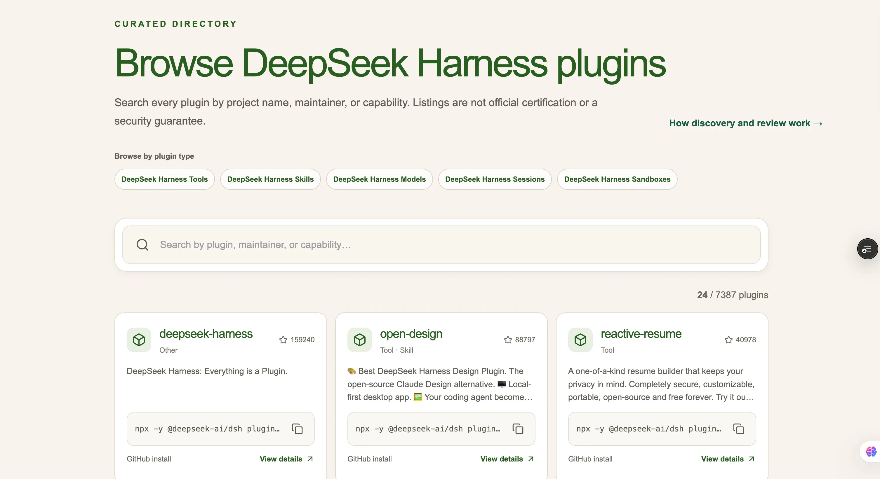Screen dimensions: 880x479
Task: Click the star icon beside 159240
Action: (283, 340)
